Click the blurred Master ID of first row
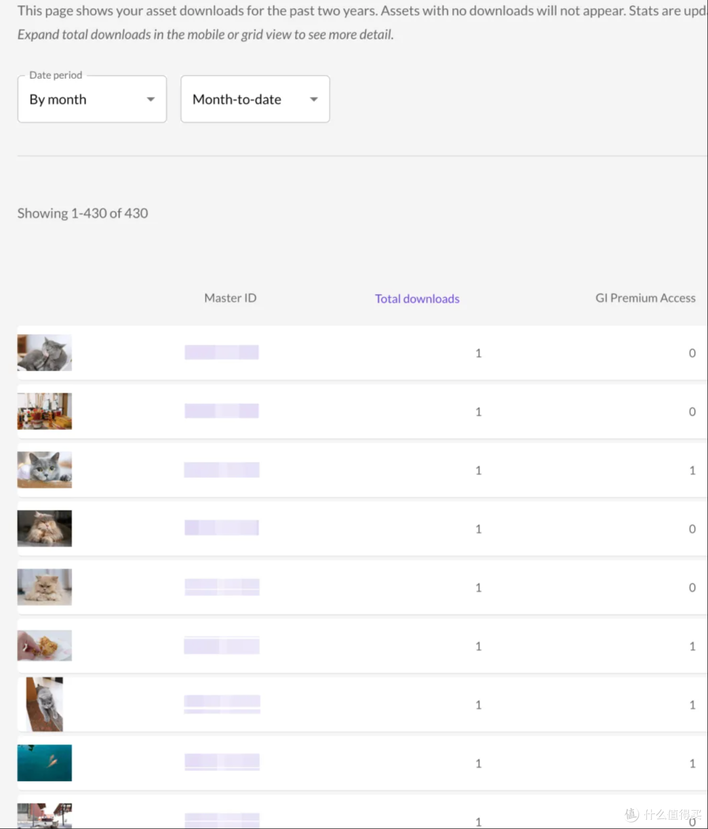The image size is (708, 829). point(222,353)
